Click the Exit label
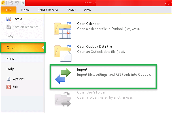 pos(15,87)
